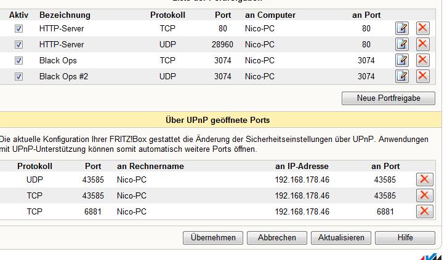
Task: Delete the TCP port 80 HTTP-Server rule
Action: [423, 28]
